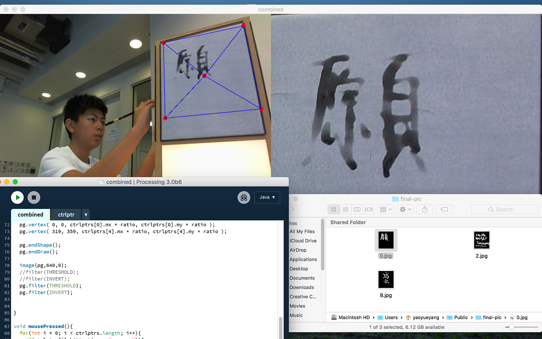The image size is (542, 339).
Task: Open the Creative C... sidebar item
Action: pyautogui.click(x=303, y=296)
